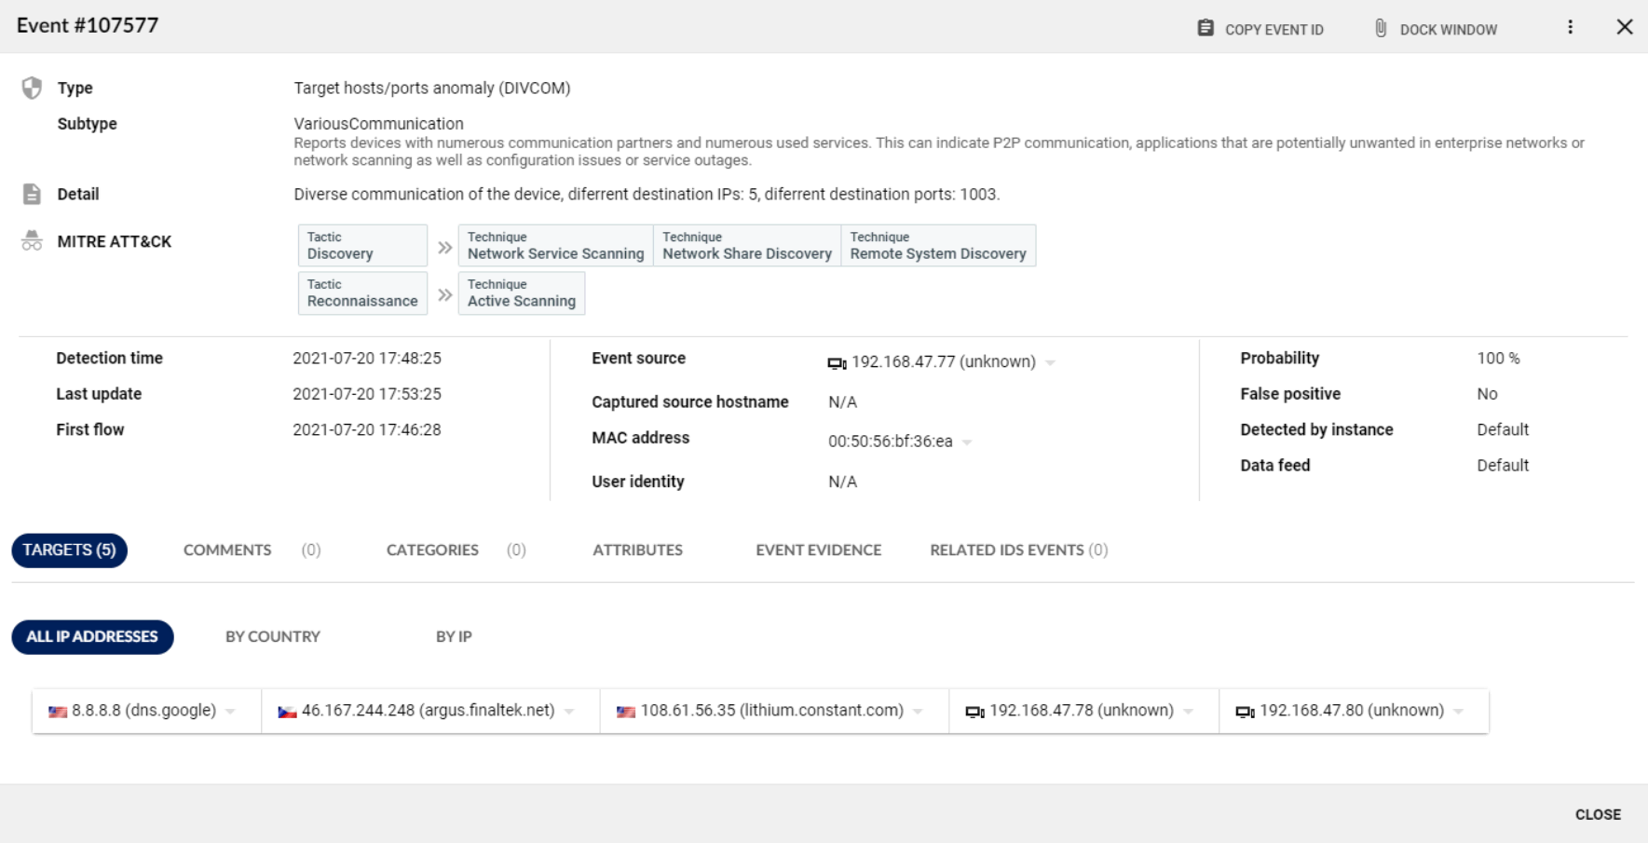This screenshot has height=843, width=1648.
Task: Expand the Event source 192.168.47.77 dropdown
Action: 1050,362
